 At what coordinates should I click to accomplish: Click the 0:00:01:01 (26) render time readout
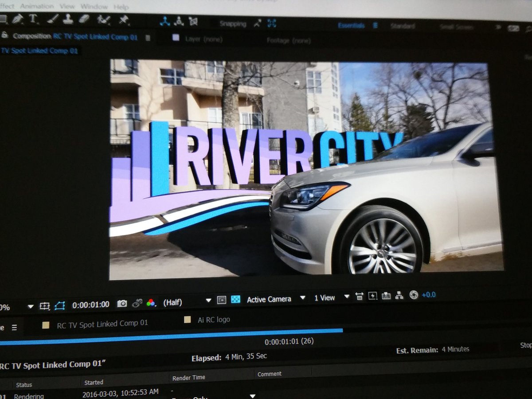289,341
